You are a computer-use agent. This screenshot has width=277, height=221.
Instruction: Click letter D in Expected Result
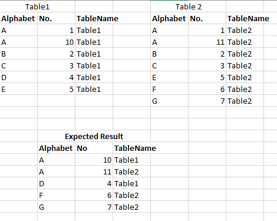point(56,183)
